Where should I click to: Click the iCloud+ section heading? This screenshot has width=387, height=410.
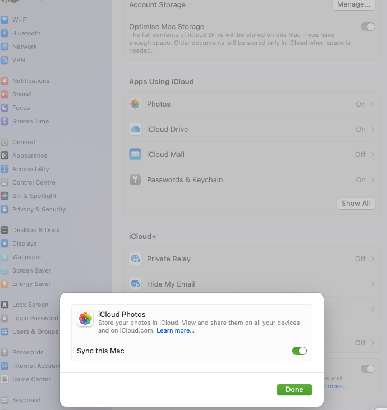click(142, 236)
